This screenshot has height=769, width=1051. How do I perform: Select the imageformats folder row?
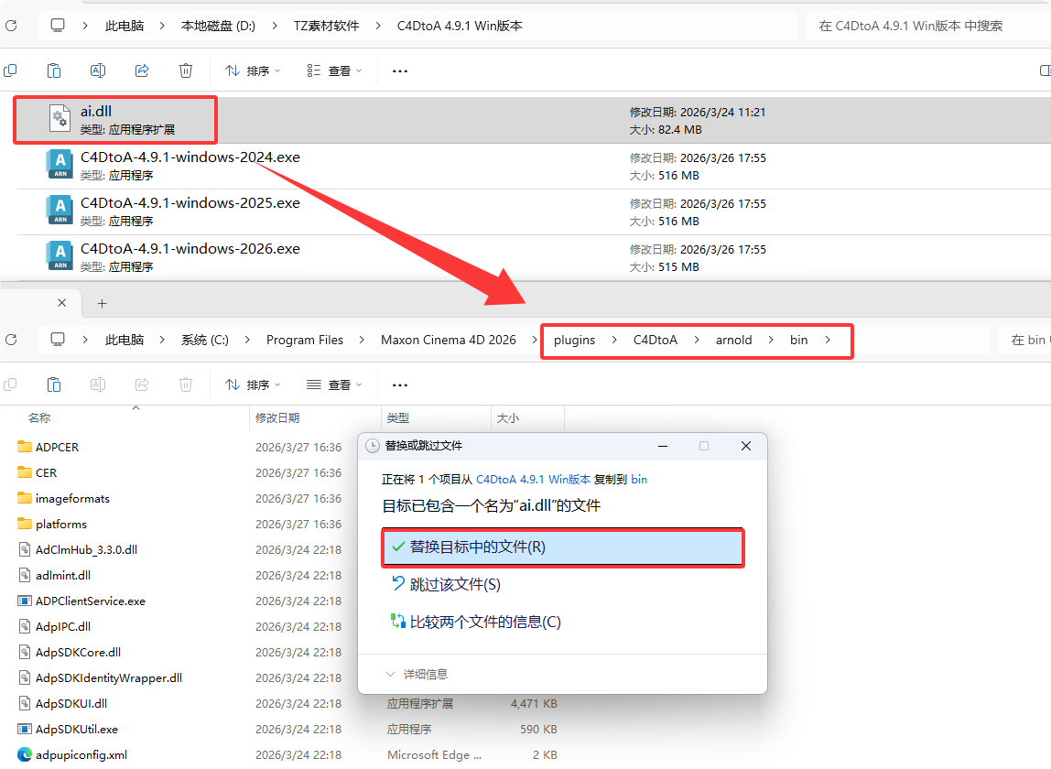72,499
